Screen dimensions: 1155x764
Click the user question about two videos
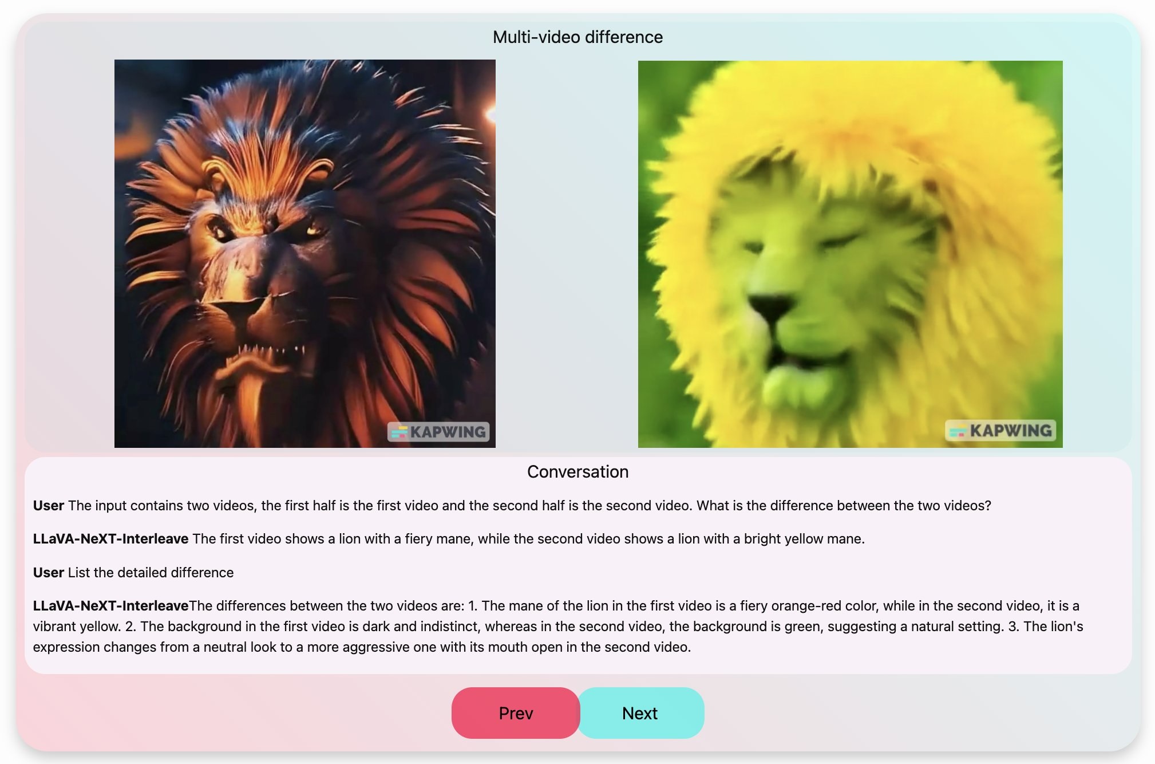tap(529, 506)
